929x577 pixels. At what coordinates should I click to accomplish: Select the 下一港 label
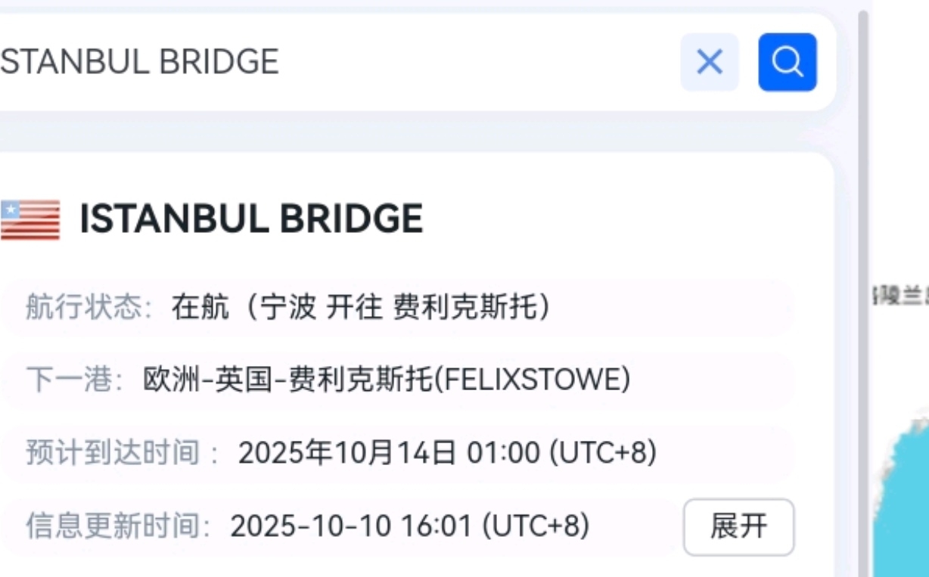tap(75, 380)
